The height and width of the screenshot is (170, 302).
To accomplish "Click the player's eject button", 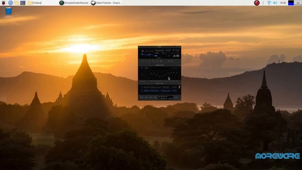I will pos(161,61).
